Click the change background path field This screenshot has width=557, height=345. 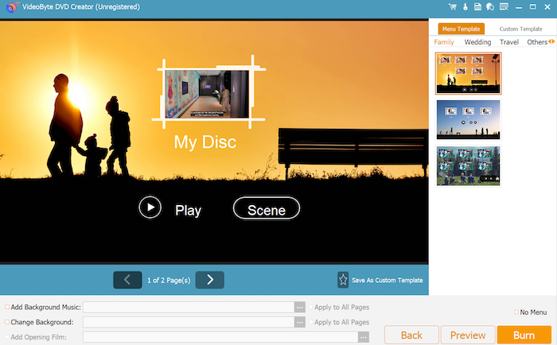[189, 322]
